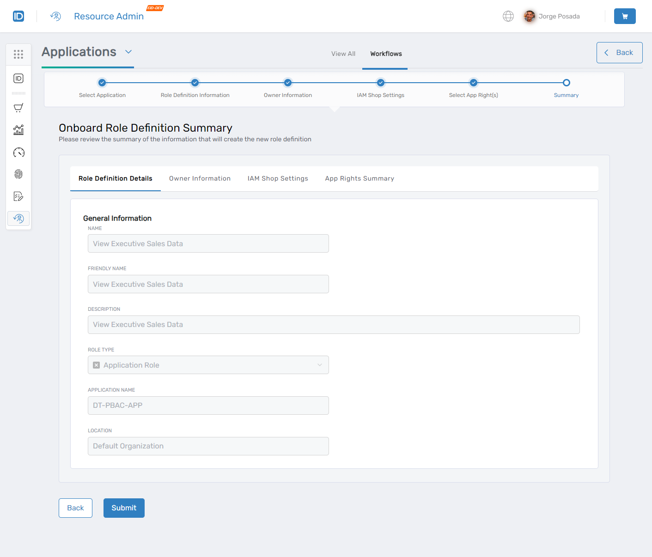Image resolution: width=652 pixels, height=557 pixels.
Task: Click the top-right Back button
Action: pyautogui.click(x=619, y=53)
